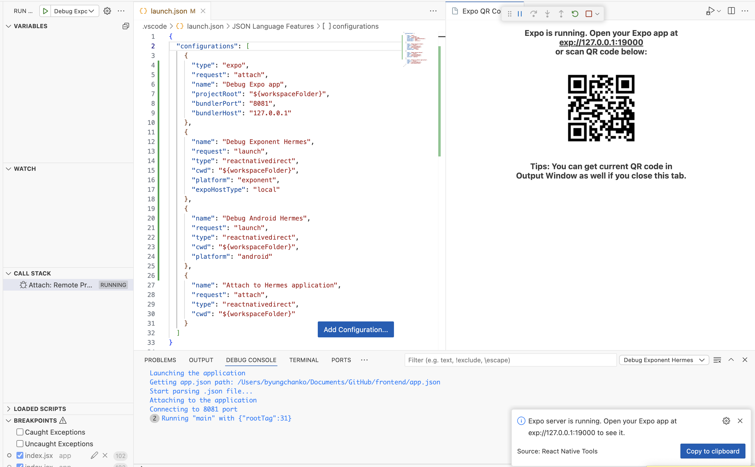Click the Add Configuration button
The height and width of the screenshot is (467, 755).
point(355,329)
